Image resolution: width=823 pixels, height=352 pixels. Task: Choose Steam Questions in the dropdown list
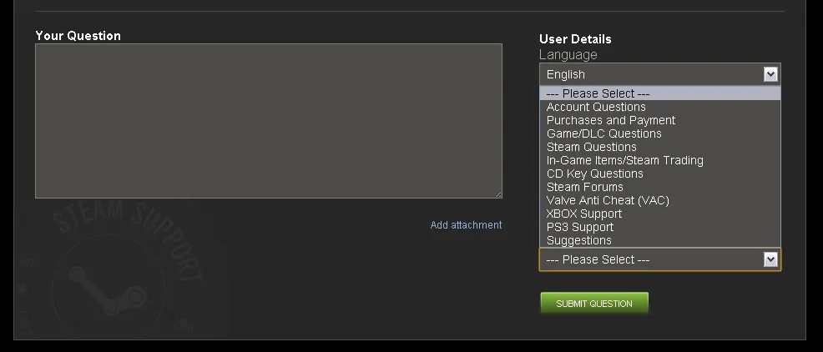pos(591,147)
